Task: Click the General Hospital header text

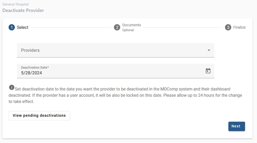Action: pos(16,4)
